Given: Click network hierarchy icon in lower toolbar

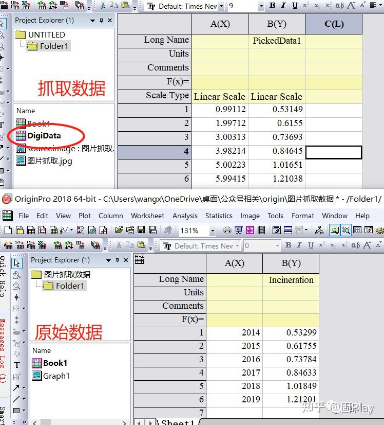Looking at the screenshot, I should 319,230.
